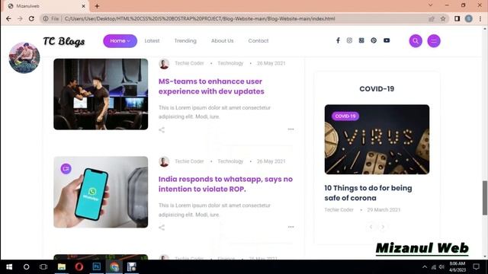Click the 26 May 2021 date on MS-teams post
This screenshot has height=274, width=488.
[x=271, y=63]
